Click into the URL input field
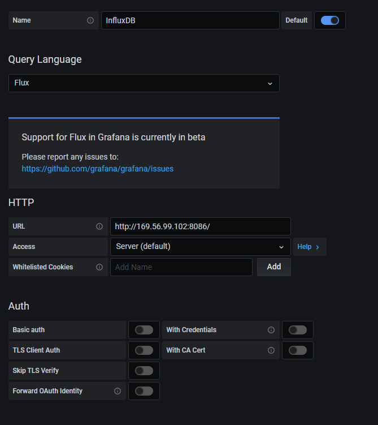The image size is (378, 425). 201,226
